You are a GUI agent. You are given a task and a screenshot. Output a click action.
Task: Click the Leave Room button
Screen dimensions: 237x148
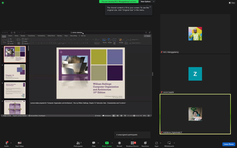coord(229,144)
